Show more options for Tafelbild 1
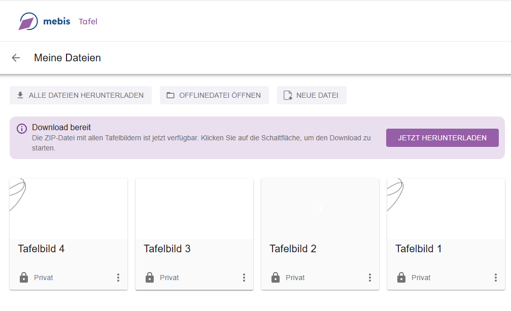The height and width of the screenshot is (311, 511). coord(496,278)
